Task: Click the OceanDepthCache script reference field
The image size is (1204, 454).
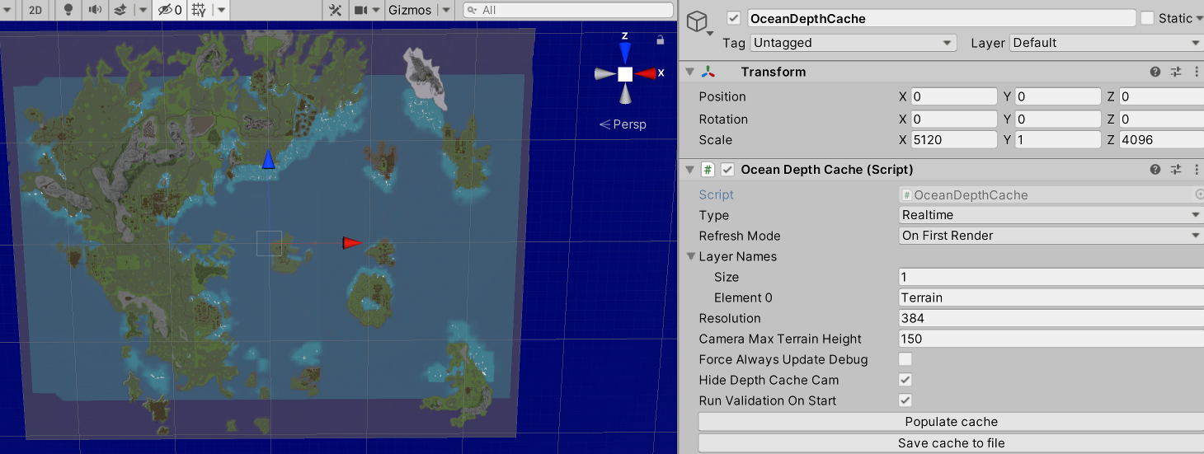Action: 1046,195
